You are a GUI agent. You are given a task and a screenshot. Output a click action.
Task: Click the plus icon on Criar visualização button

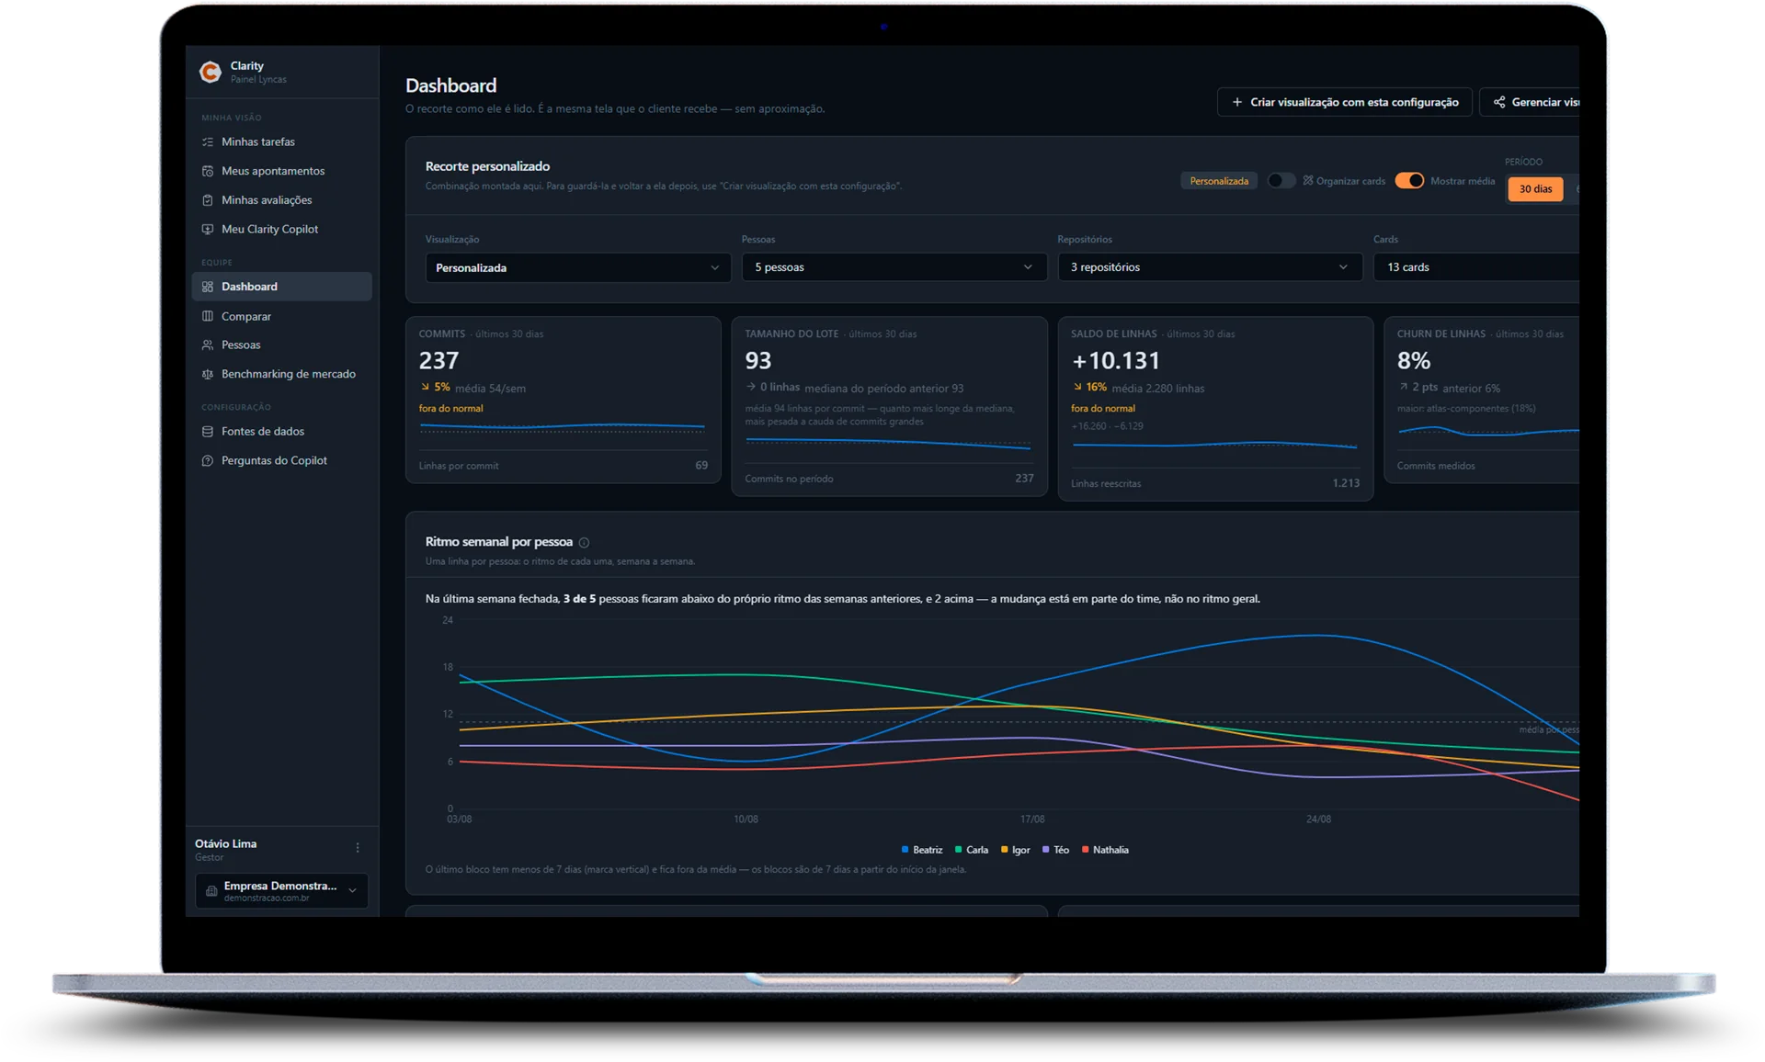coord(1236,102)
